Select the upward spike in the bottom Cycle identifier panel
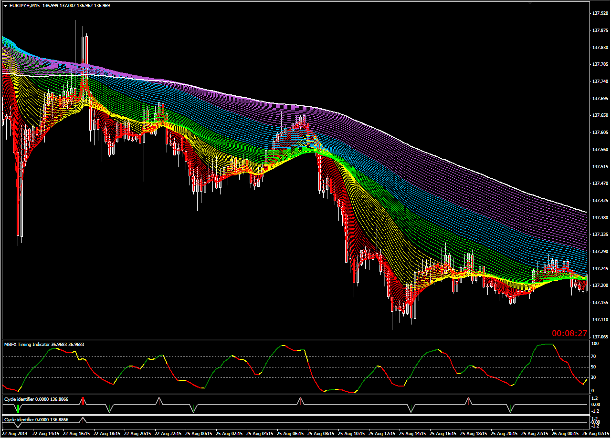Viewport: 611px width, 438px height. pos(83,419)
